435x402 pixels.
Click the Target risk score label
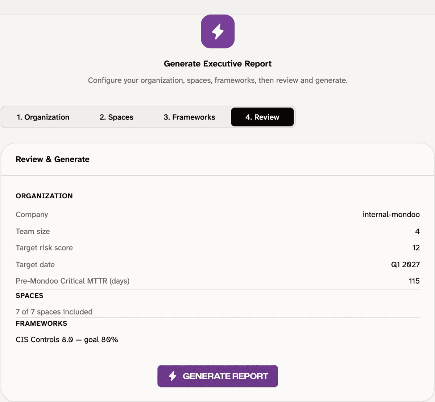point(44,248)
